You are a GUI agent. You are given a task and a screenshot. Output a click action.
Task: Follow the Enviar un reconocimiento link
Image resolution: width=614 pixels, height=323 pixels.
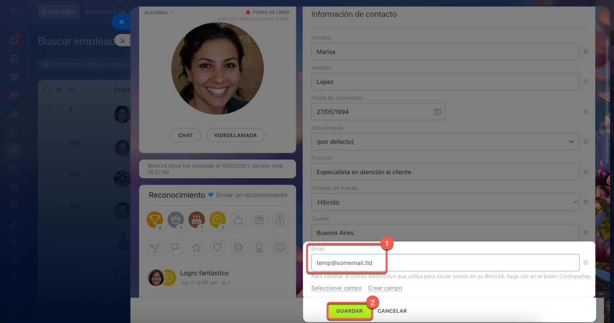coord(252,195)
